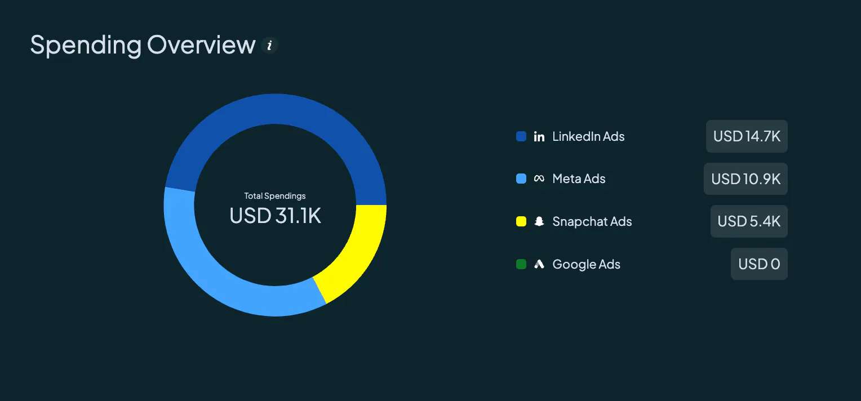Viewport: 861px width, 401px height.
Task: Click the Meta Ads legend label
Action: 579,179
